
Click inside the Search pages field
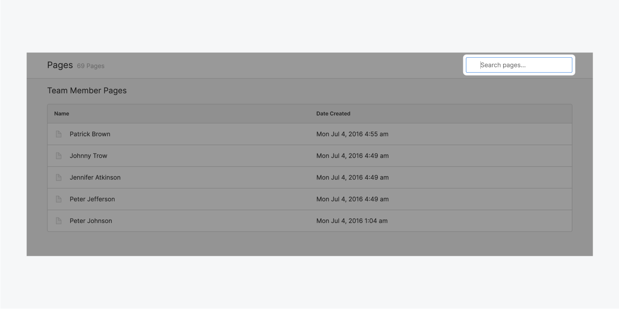coord(519,65)
